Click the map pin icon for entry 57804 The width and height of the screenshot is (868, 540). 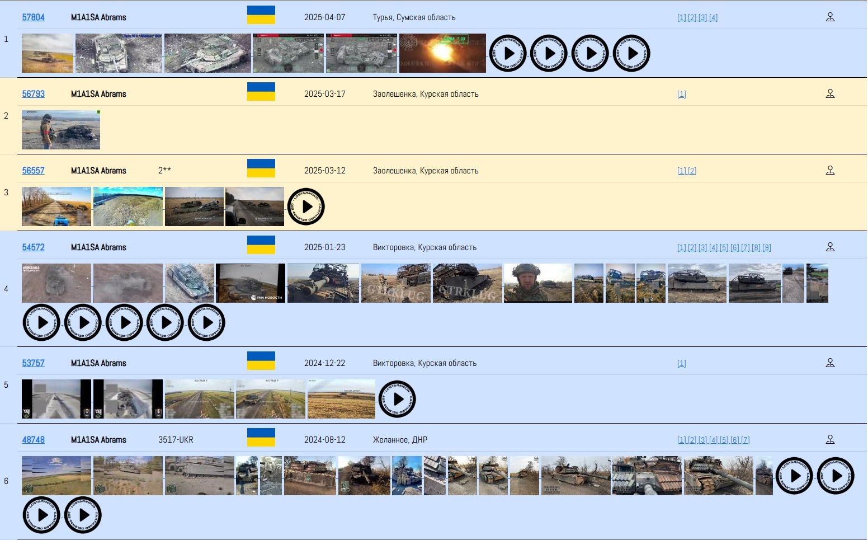830,17
